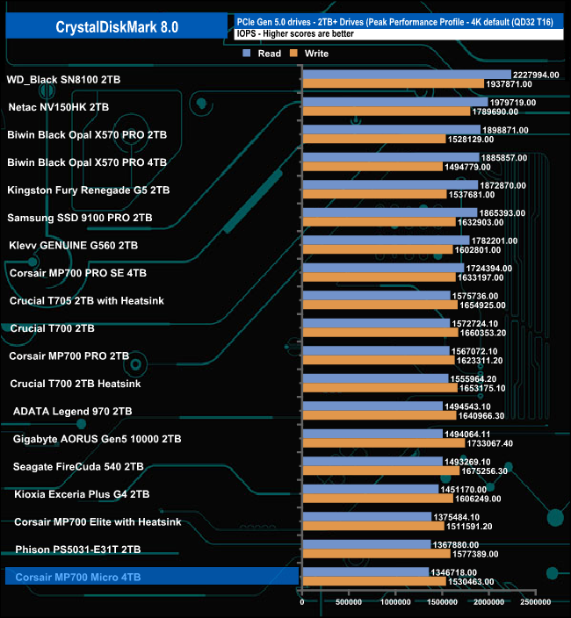
Task: Click the 1937871.00 write value
Action: [x=509, y=84]
